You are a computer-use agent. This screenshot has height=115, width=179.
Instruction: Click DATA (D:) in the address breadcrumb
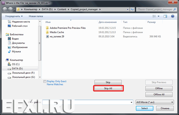point(47,10)
